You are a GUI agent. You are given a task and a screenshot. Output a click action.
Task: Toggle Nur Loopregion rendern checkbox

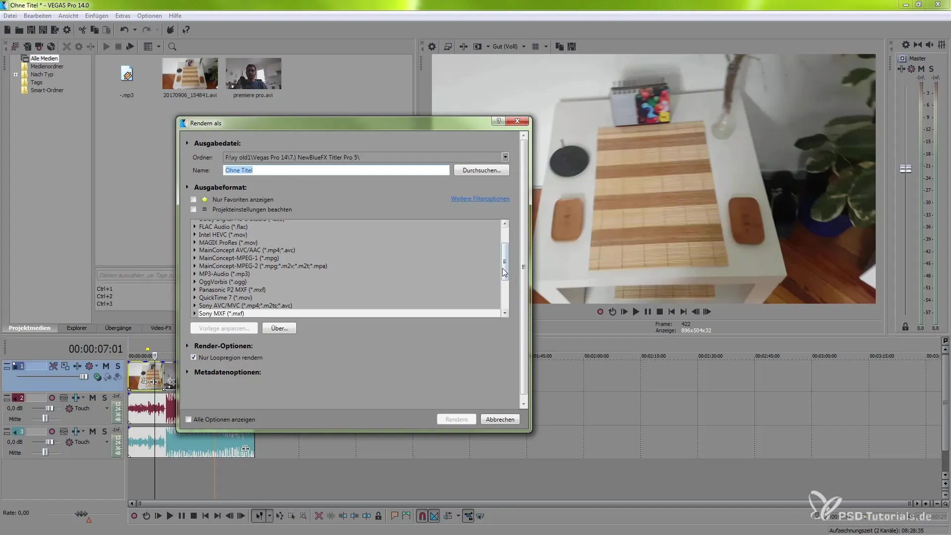194,358
